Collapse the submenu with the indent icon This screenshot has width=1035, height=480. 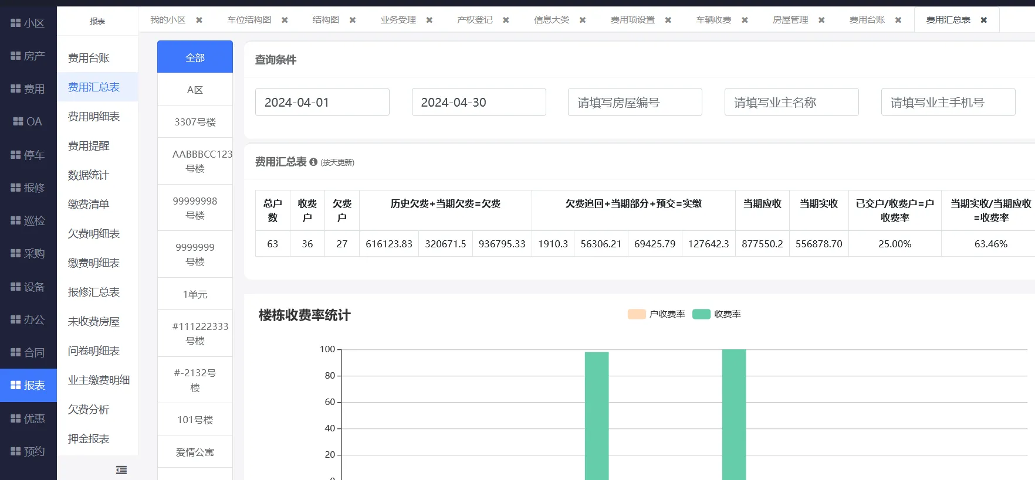(121, 469)
